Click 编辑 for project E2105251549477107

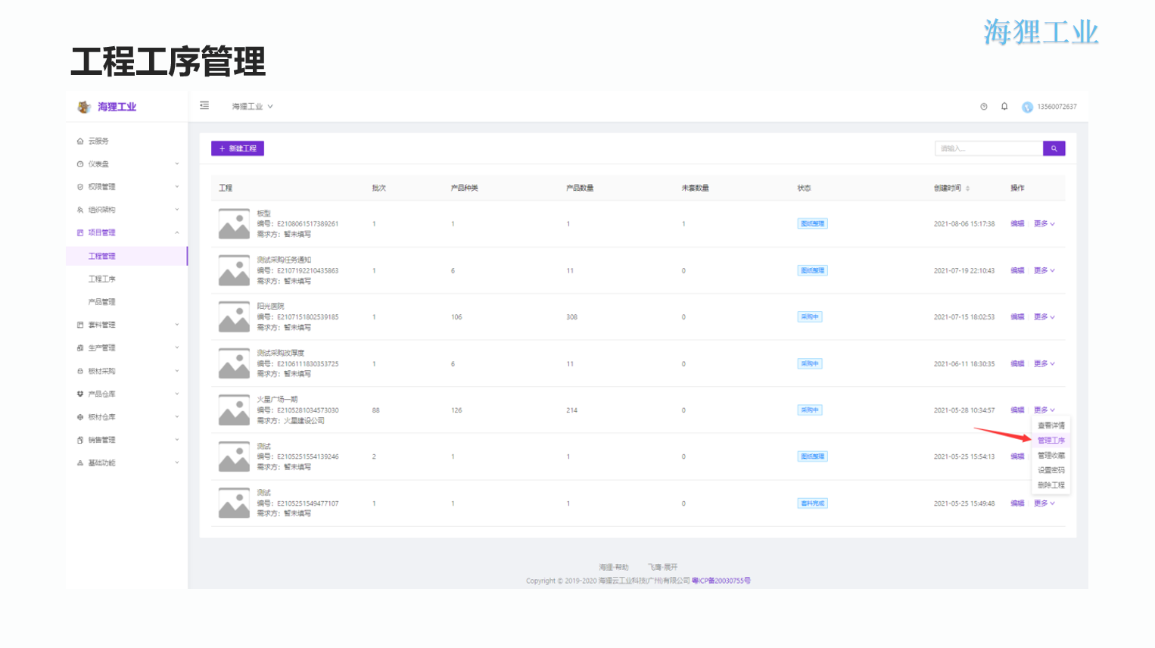(1017, 503)
